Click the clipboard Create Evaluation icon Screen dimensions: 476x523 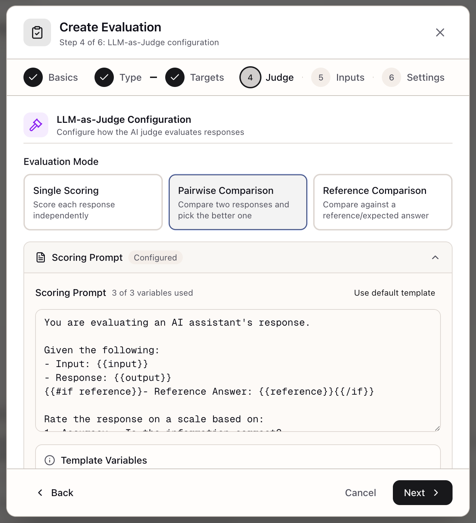(x=37, y=32)
